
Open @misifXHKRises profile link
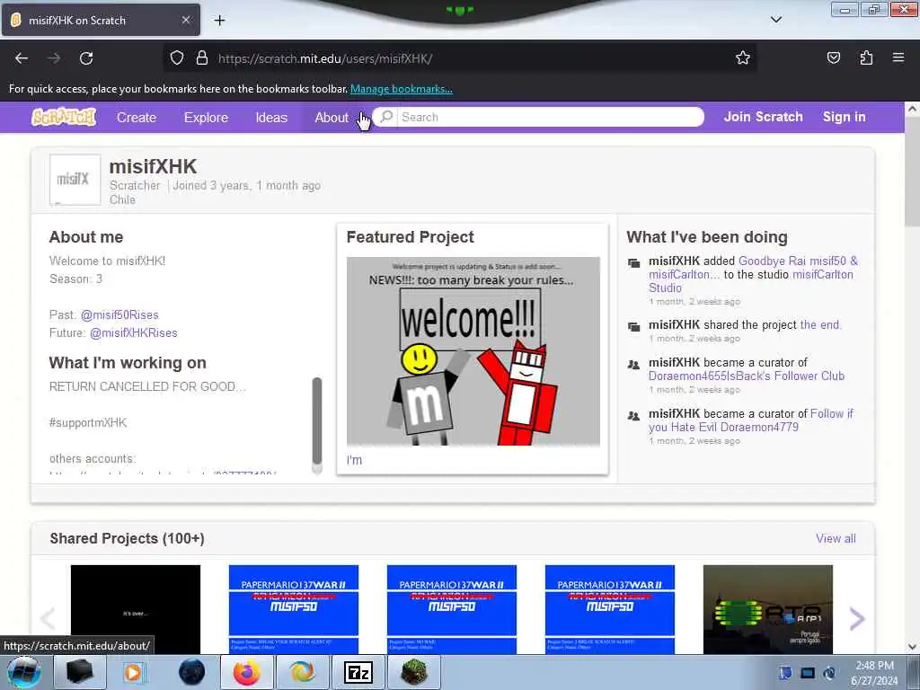(x=133, y=332)
